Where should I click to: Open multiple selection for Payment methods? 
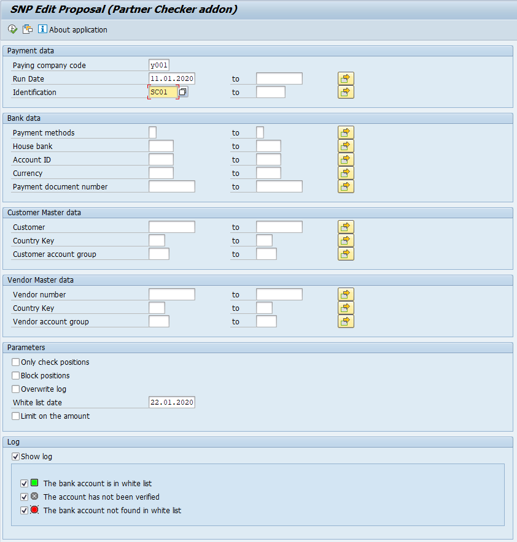pos(346,132)
